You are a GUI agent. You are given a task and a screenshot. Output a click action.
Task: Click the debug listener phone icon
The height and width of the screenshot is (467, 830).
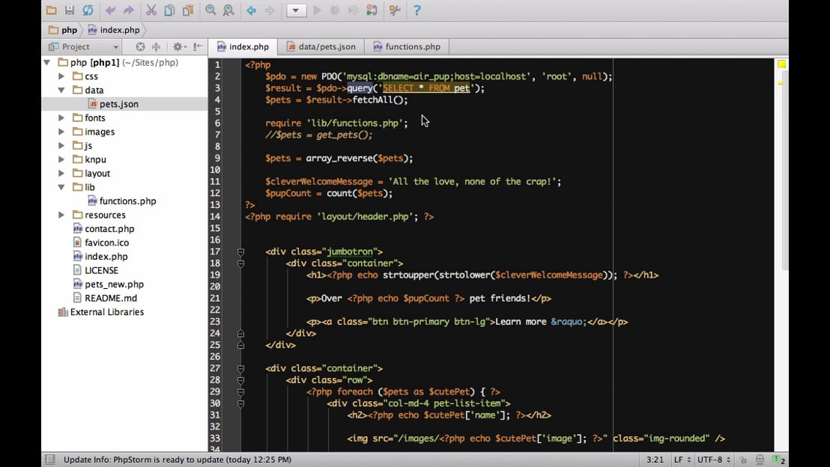pyautogui.click(x=372, y=10)
